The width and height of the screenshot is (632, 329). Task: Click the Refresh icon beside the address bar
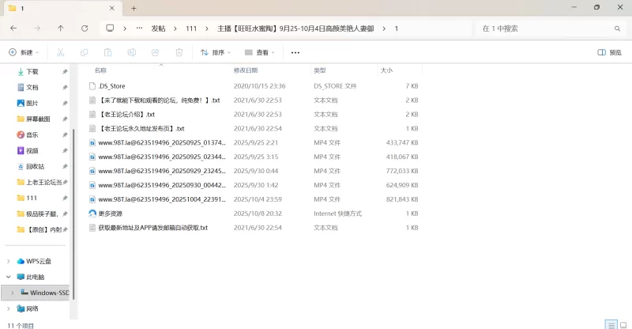click(x=85, y=28)
